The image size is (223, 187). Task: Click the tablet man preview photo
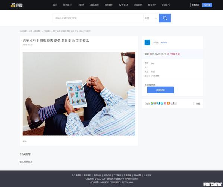[79, 93]
